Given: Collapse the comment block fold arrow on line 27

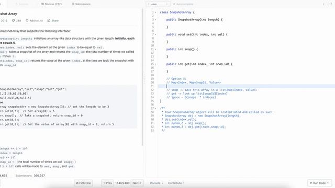Looking at the screenshot, I should tap(155, 108).
